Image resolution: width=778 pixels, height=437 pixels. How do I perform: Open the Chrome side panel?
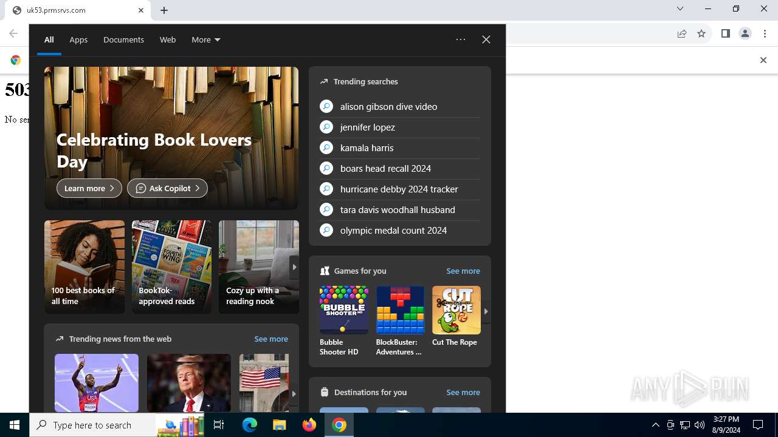pos(725,33)
